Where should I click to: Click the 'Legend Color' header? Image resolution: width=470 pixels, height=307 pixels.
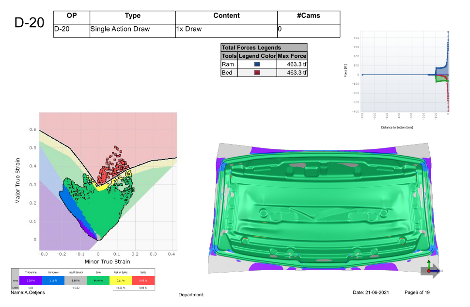(x=257, y=56)
